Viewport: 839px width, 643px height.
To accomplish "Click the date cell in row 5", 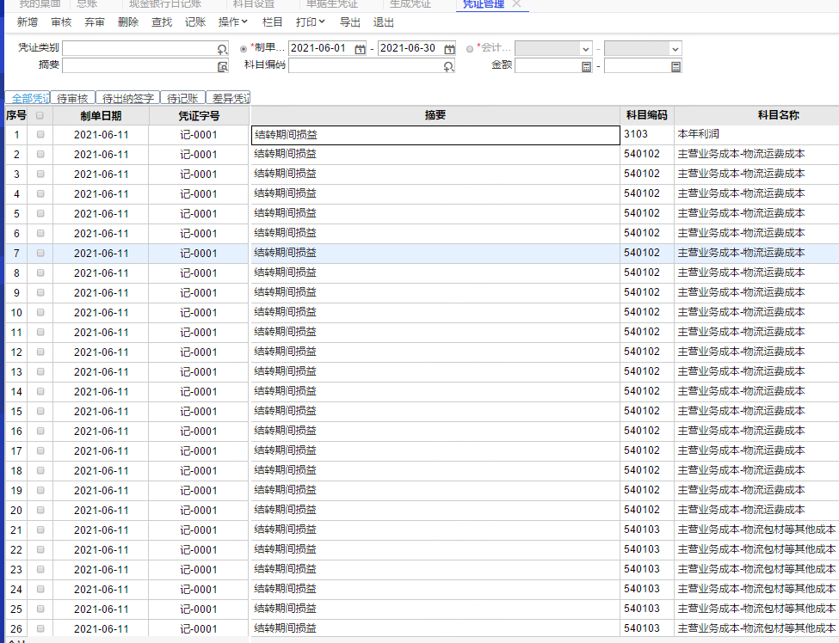I will (x=102, y=214).
